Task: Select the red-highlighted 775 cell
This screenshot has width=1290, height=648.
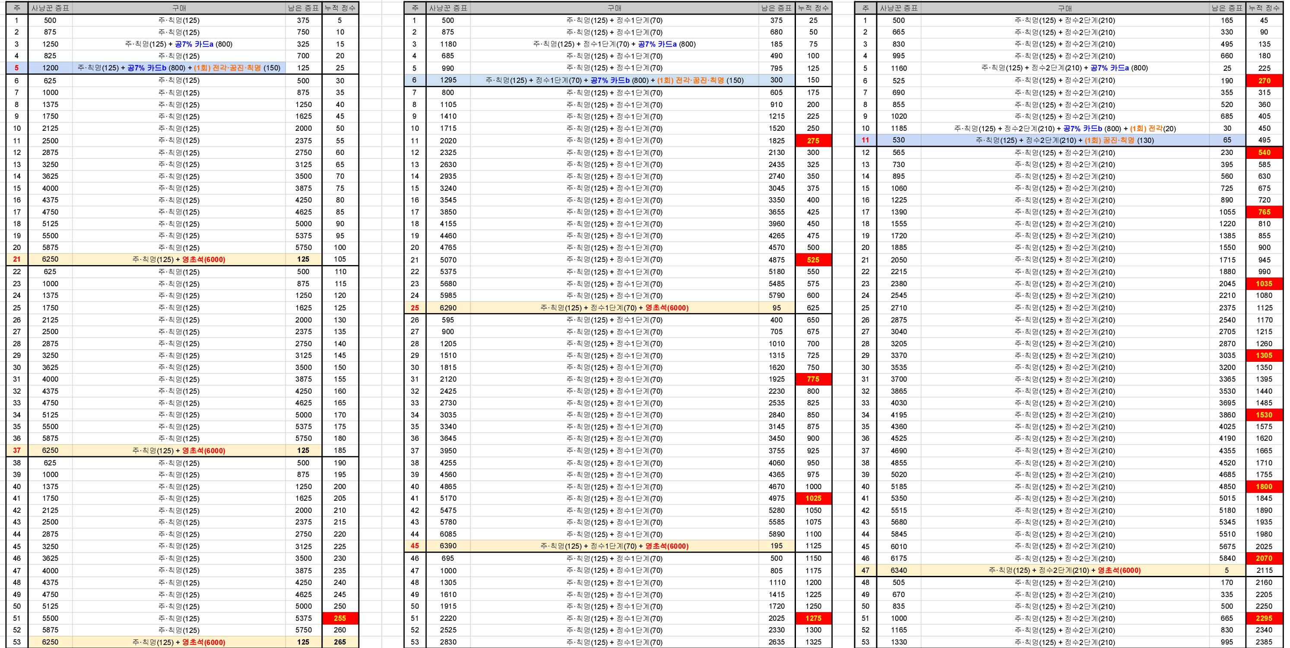Action: point(813,379)
